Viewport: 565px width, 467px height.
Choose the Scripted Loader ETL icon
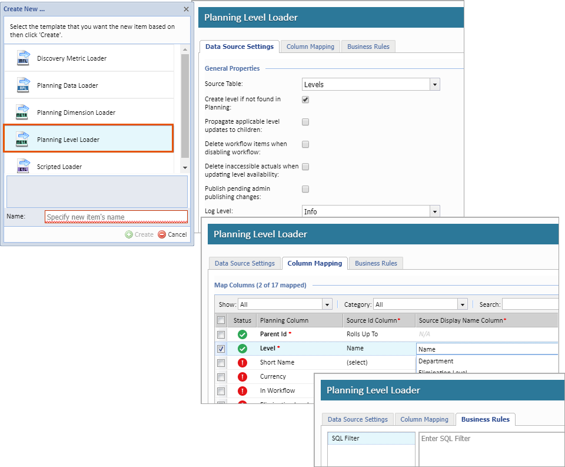[x=23, y=166]
